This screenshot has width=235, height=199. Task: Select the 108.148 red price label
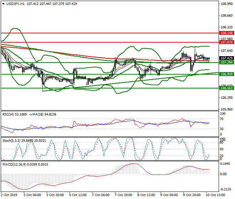(226, 33)
